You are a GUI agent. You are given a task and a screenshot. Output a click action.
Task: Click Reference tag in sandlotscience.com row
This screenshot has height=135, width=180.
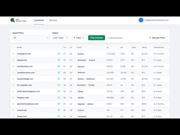[81, 73]
